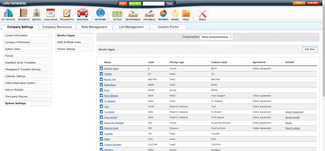Click the Log Out button

click(x=313, y=3)
